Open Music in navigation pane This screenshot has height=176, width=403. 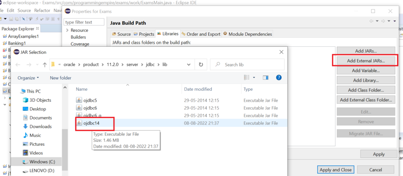pyautogui.click(x=35, y=135)
